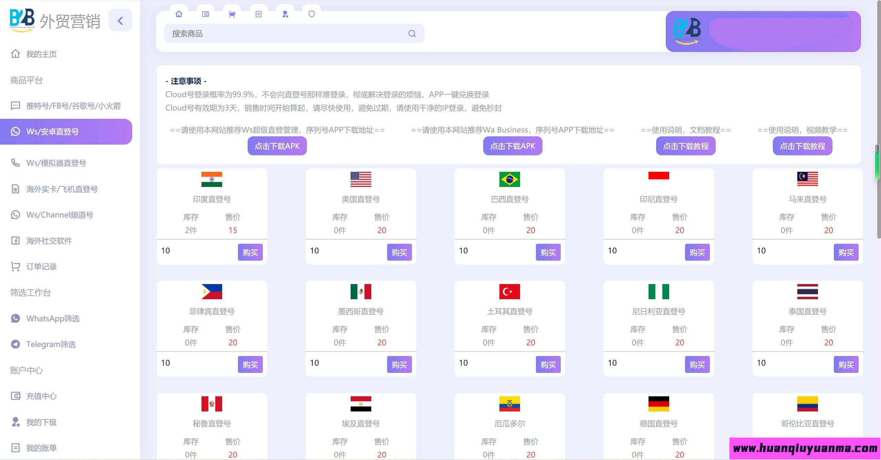881x460 pixels.
Task: Download the 文档教程 tutorial
Action: point(686,146)
